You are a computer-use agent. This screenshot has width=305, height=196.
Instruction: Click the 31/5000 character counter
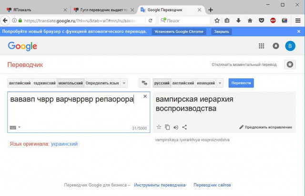140,128
